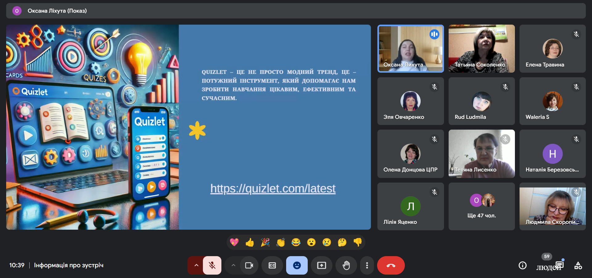Open the activities panel

click(578, 265)
